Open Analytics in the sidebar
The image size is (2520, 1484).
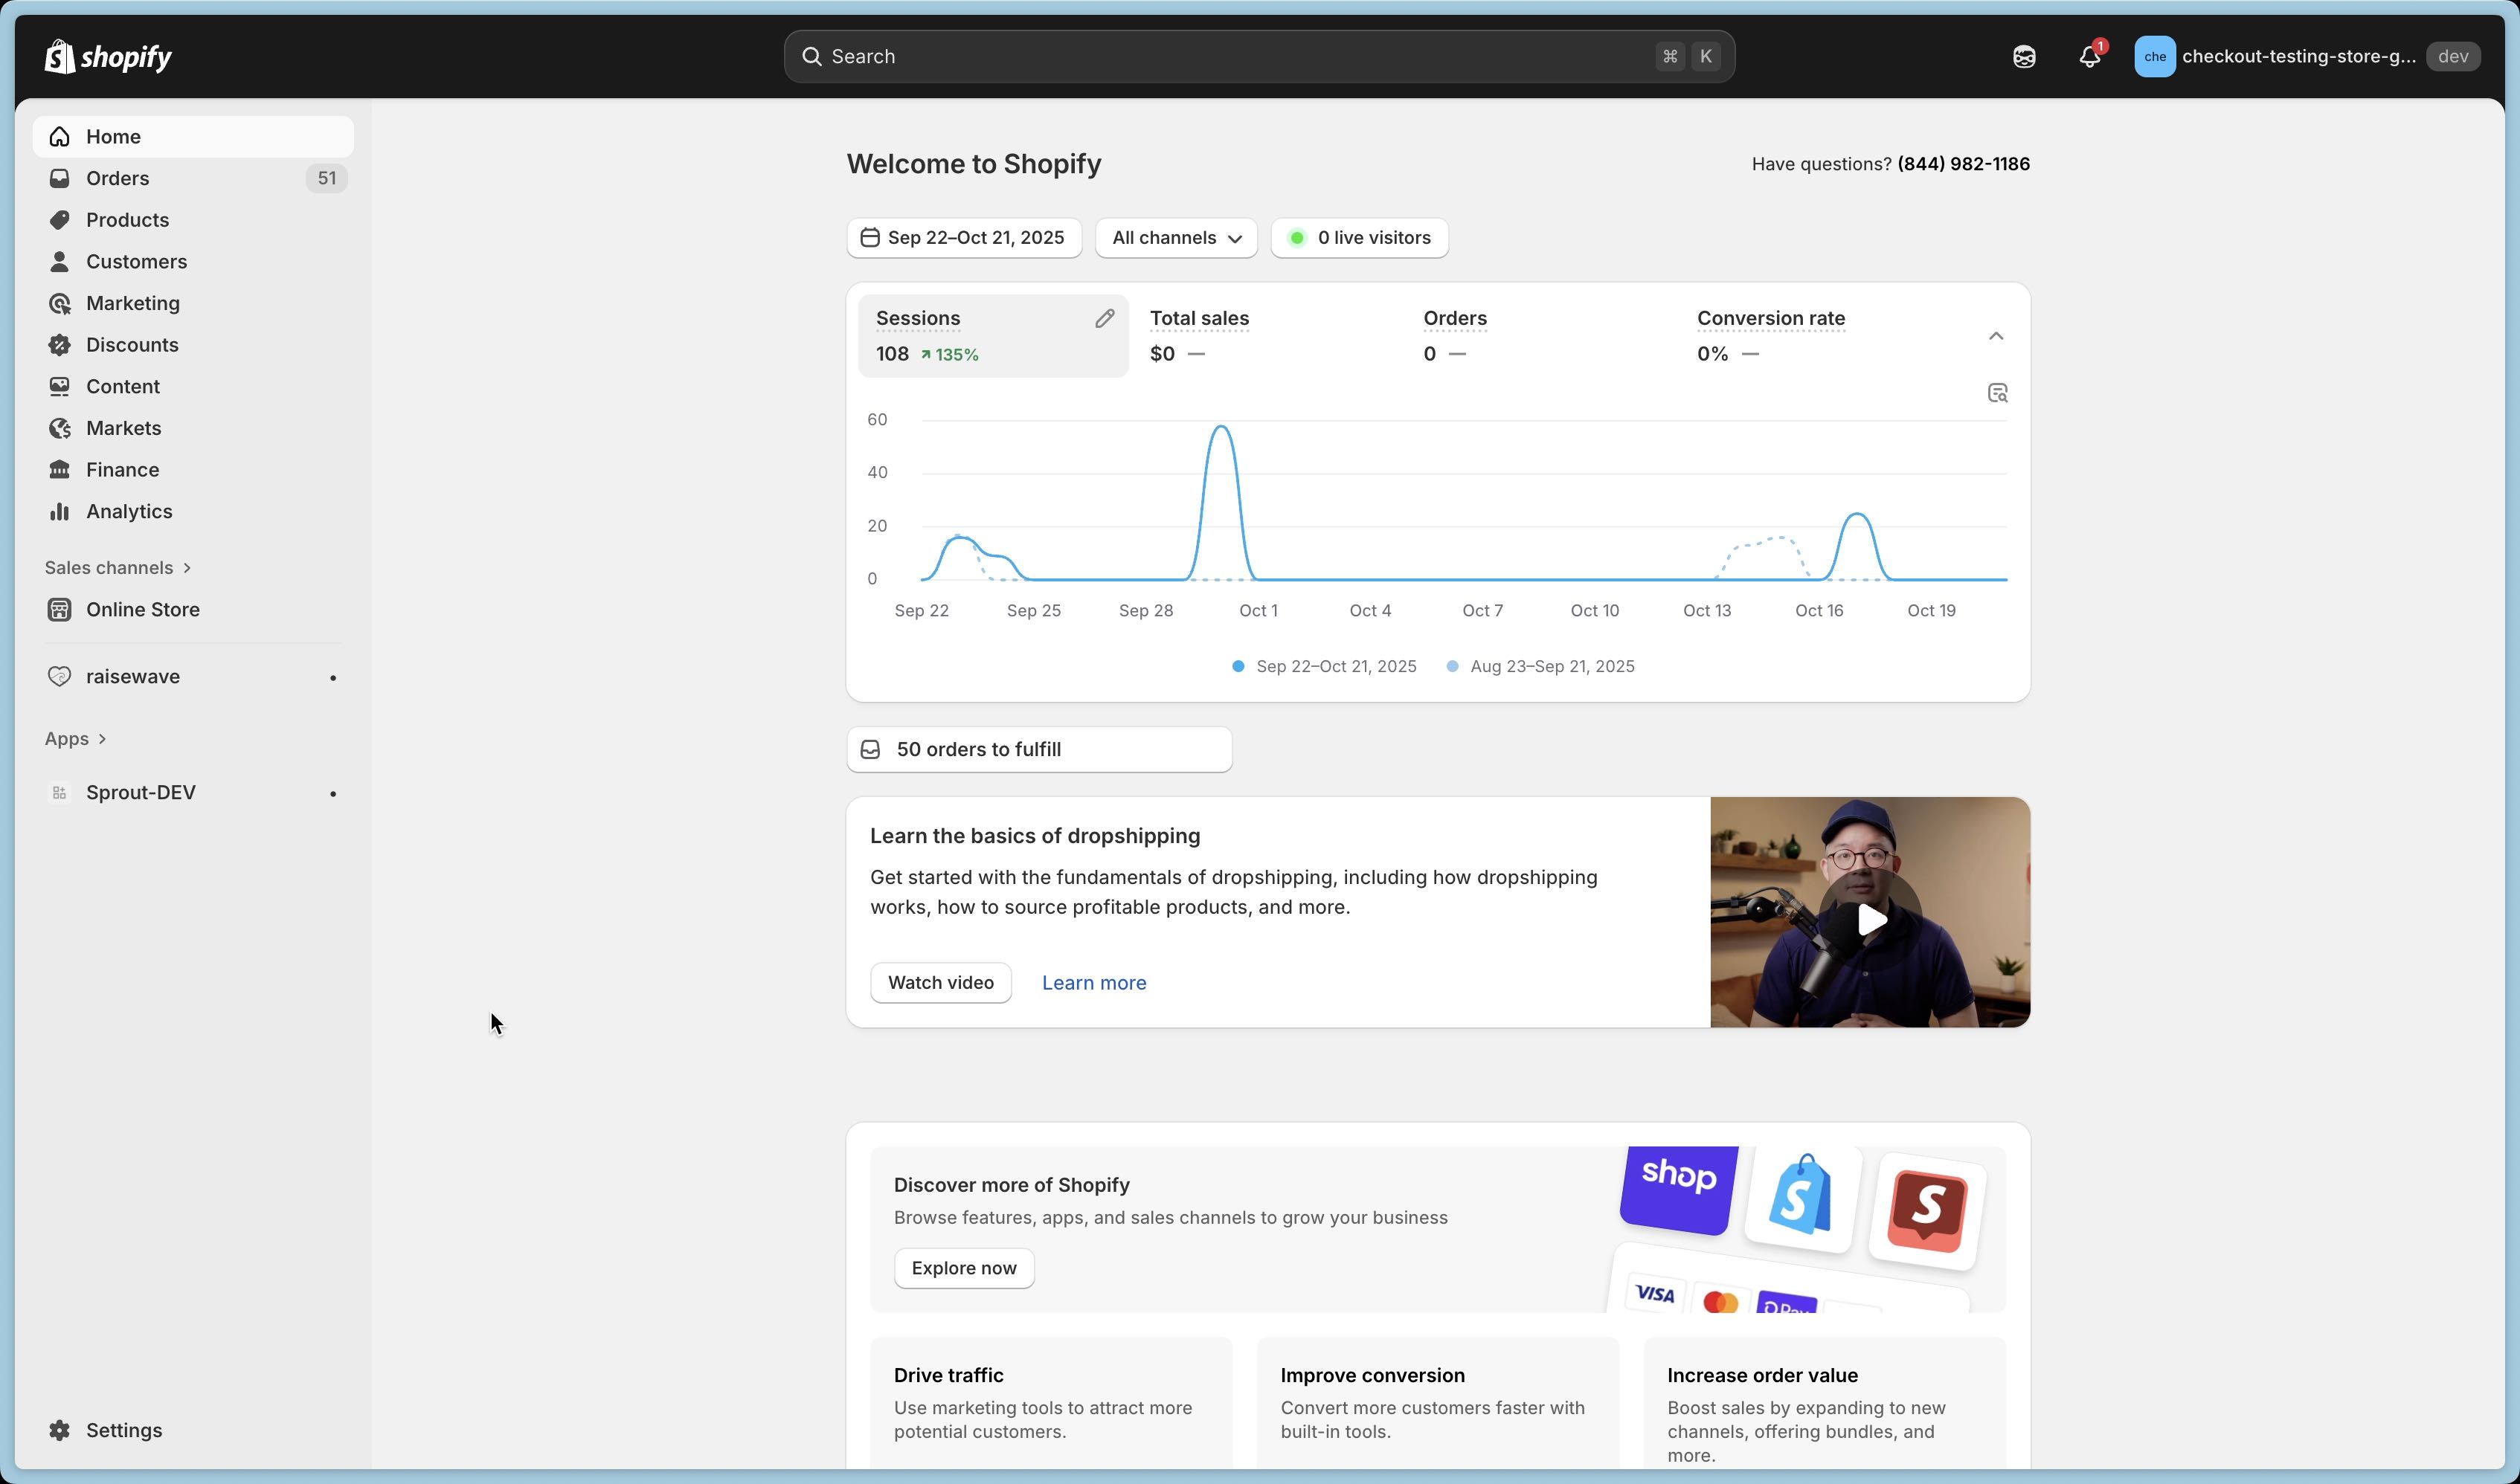tap(129, 511)
